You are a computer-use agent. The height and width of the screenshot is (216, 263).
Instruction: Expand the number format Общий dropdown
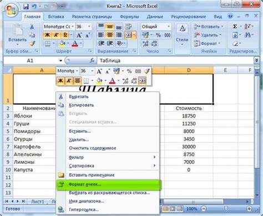[169, 27]
